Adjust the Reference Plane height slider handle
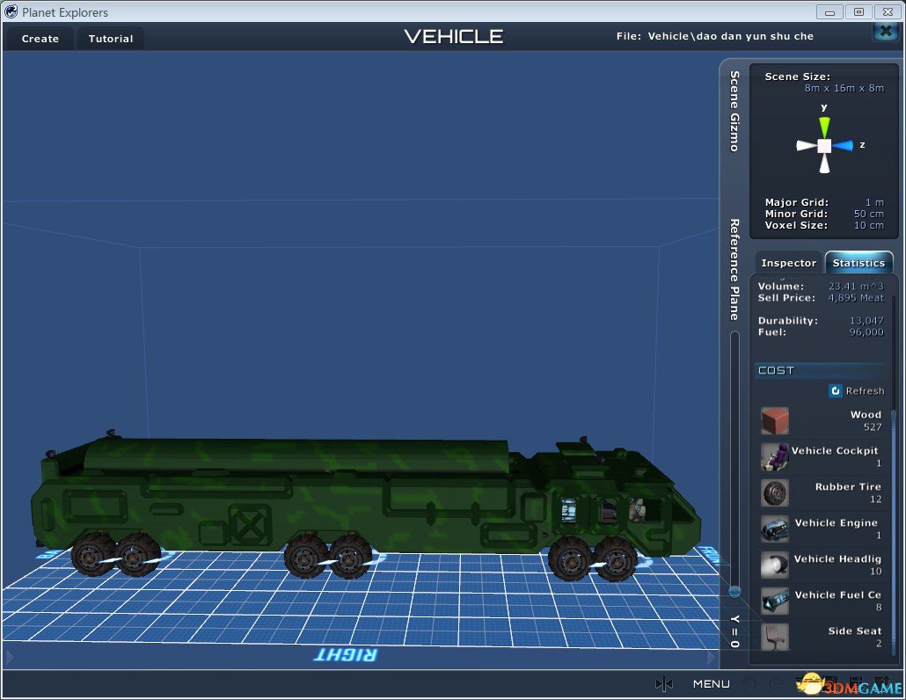906x700 pixels. pyautogui.click(x=735, y=591)
